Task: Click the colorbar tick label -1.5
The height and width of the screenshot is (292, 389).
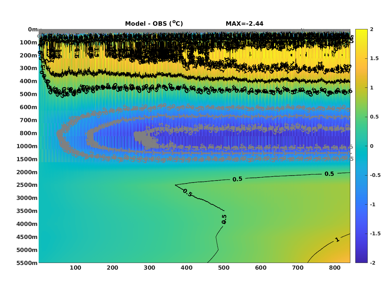Action: 375,233
